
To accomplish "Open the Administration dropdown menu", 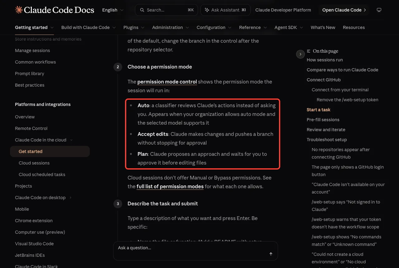I will [171, 27].
